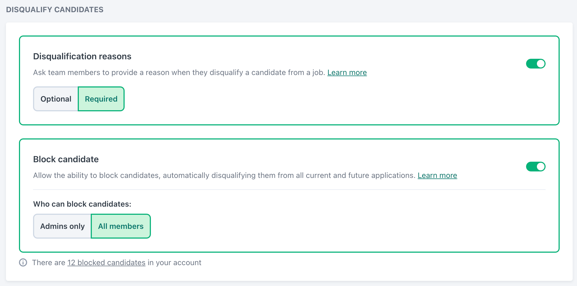Screen dimensions: 577x286
Task: Click the Block candidate heading
Action: [66, 159]
